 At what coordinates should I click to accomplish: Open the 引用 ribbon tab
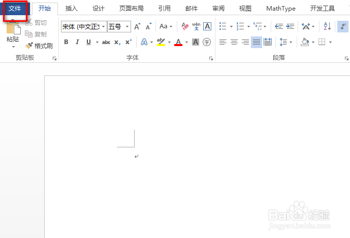(165, 9)
